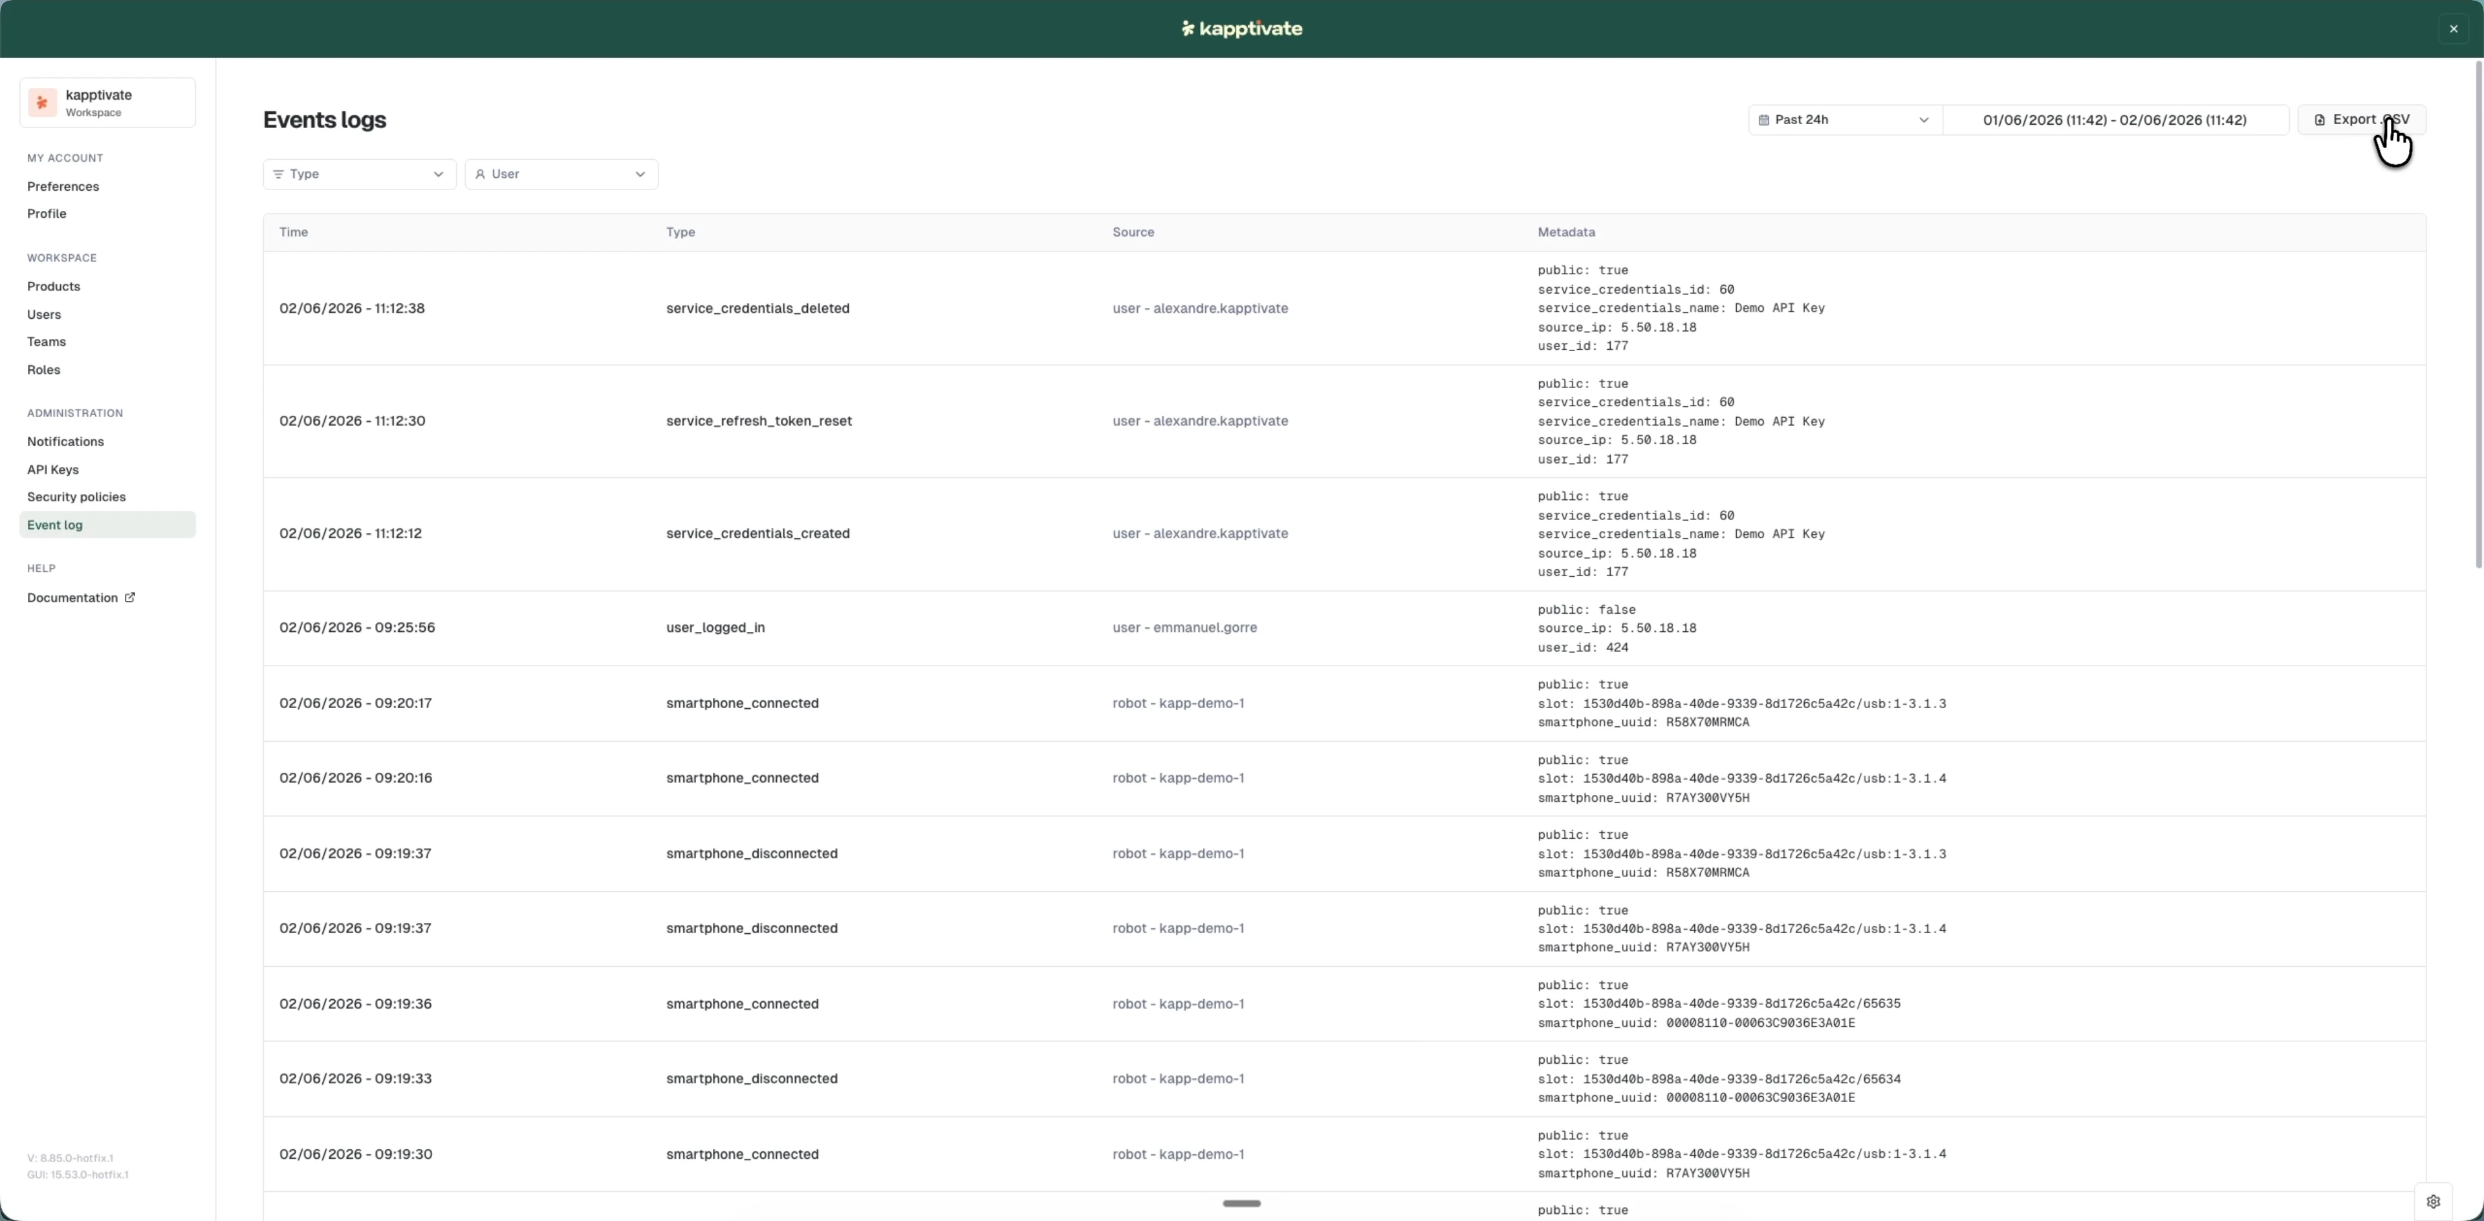The height and width of the screenshot is (1221, 2484).
Task: Click the filter icon in Type dropdown
Action: [x=278, y=175]
